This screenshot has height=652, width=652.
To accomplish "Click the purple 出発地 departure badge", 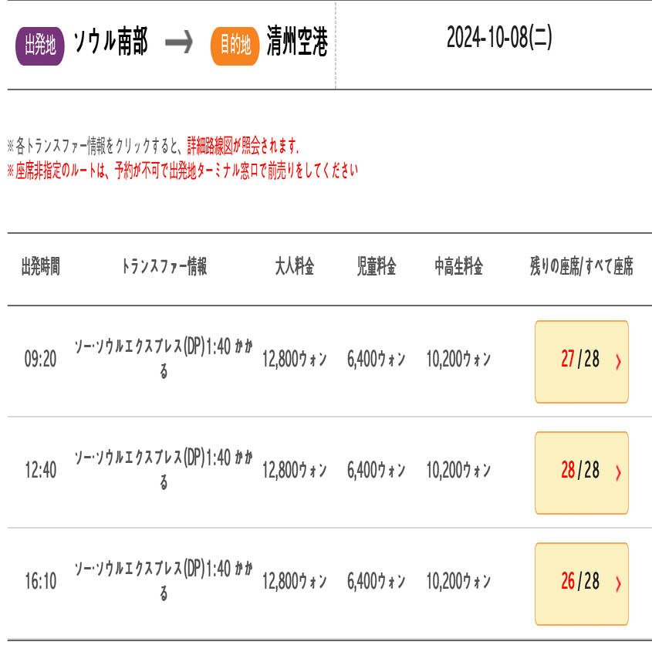I will click(x=39, y=46).
